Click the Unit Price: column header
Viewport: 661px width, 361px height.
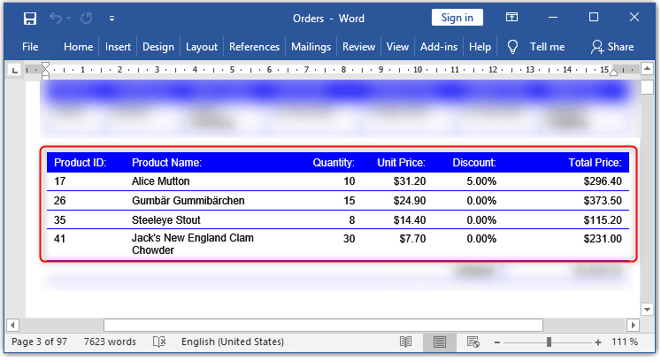(401, 163)
